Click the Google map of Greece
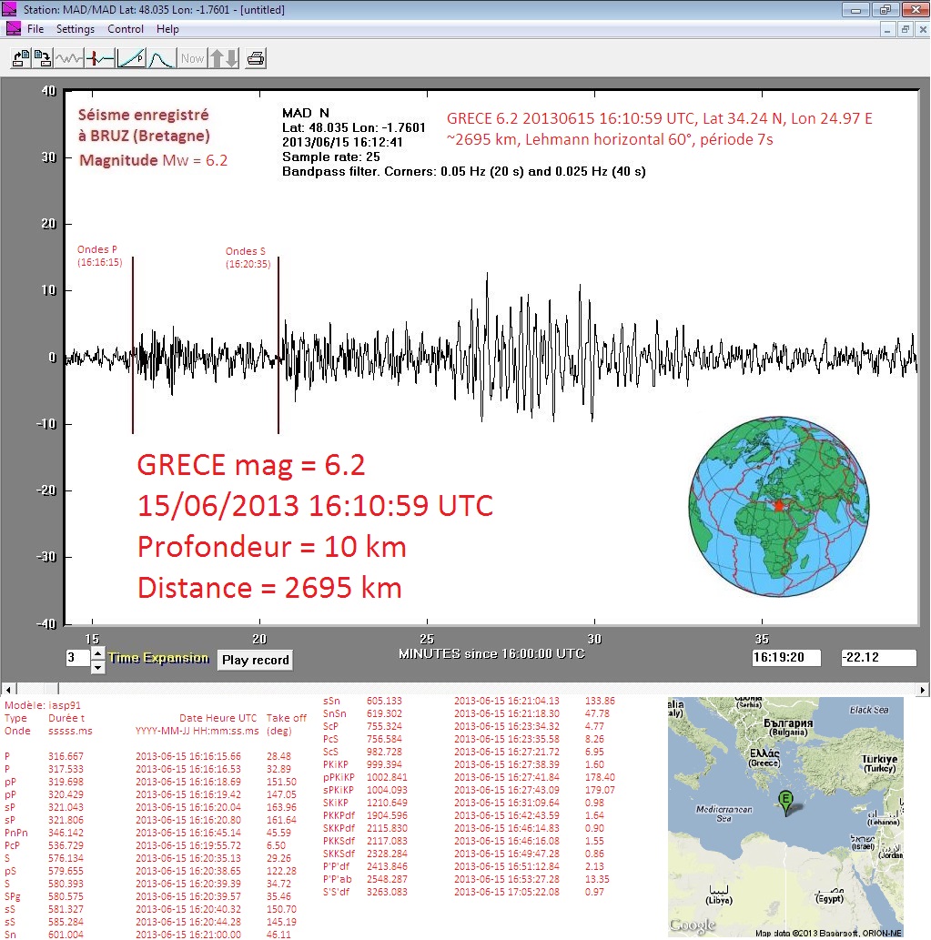This screenshot has height=940, width=931. [785, 816]
